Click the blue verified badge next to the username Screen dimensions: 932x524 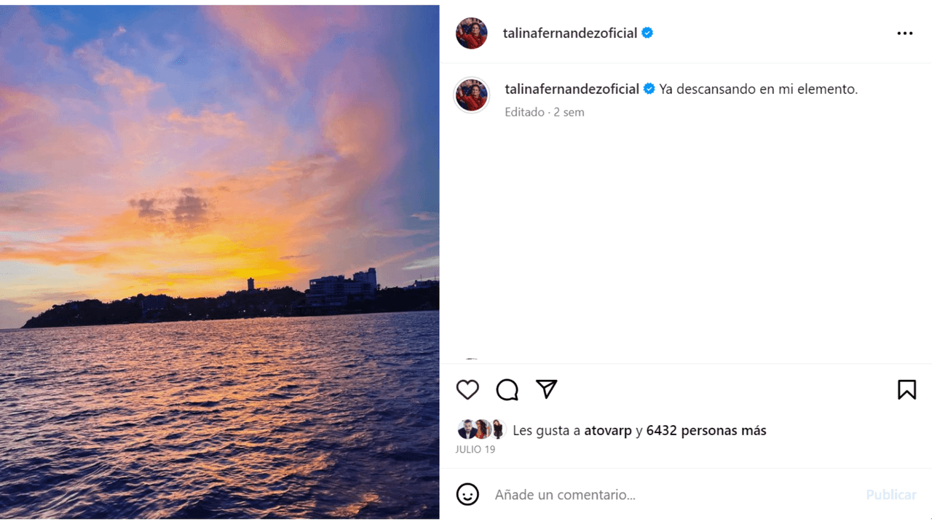pos(647,32)
